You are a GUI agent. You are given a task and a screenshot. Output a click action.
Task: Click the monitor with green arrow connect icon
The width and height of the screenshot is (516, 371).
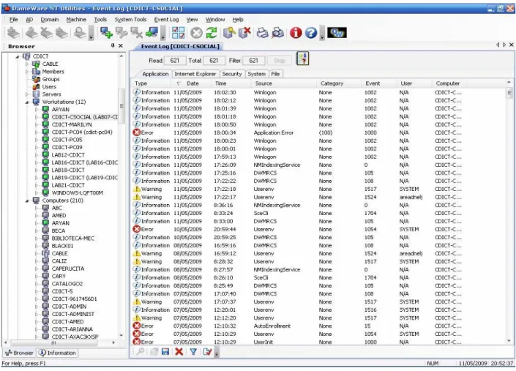tap(152, 33)
